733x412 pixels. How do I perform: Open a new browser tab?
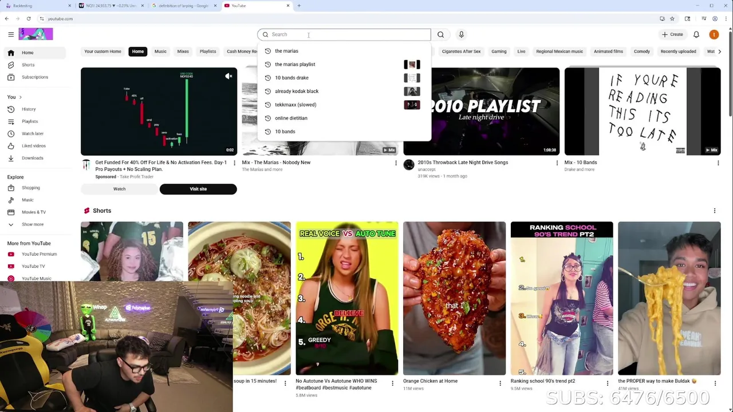[299, 6]
